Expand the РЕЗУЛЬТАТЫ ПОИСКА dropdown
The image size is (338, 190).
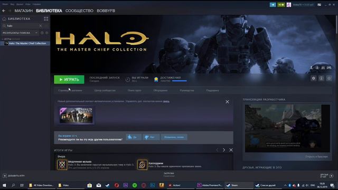click(x=20, y=33)
